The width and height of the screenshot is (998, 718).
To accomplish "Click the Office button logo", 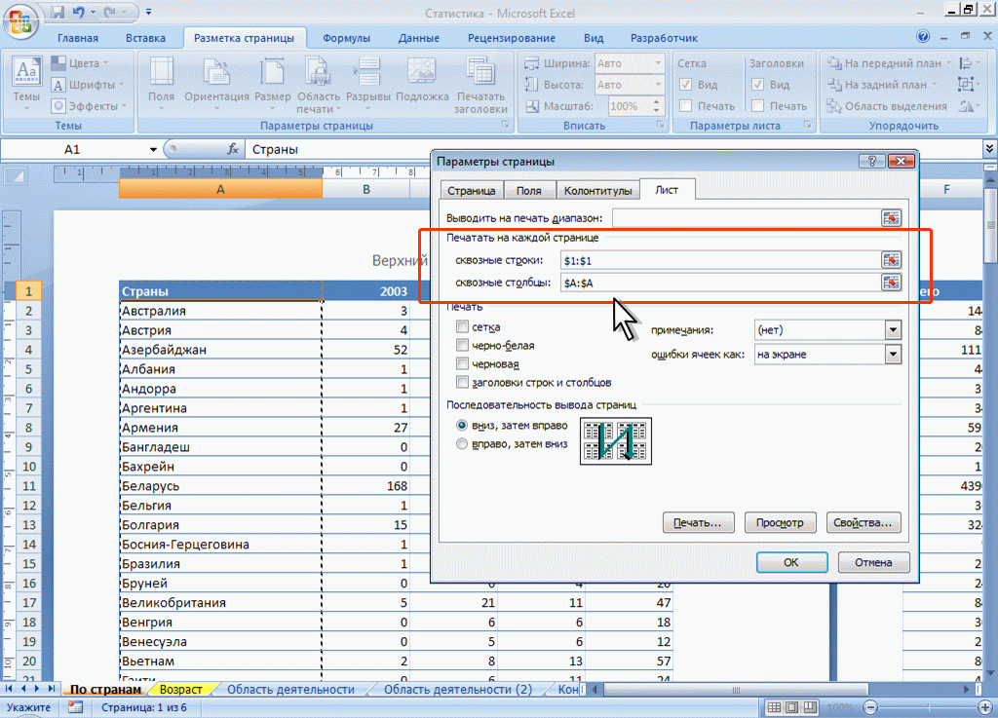I will (21, 19).
